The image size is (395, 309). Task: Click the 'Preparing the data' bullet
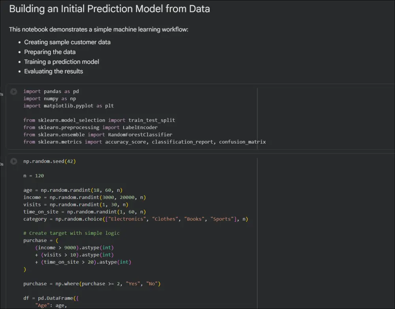pos(50,52)
